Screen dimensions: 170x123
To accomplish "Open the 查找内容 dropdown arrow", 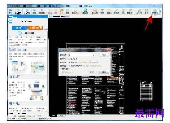I will [93, 55].
